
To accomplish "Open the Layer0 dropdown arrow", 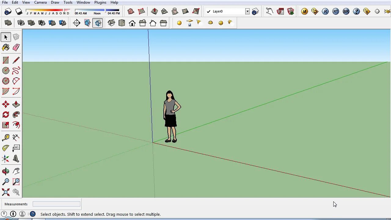I will click(247, 11).
